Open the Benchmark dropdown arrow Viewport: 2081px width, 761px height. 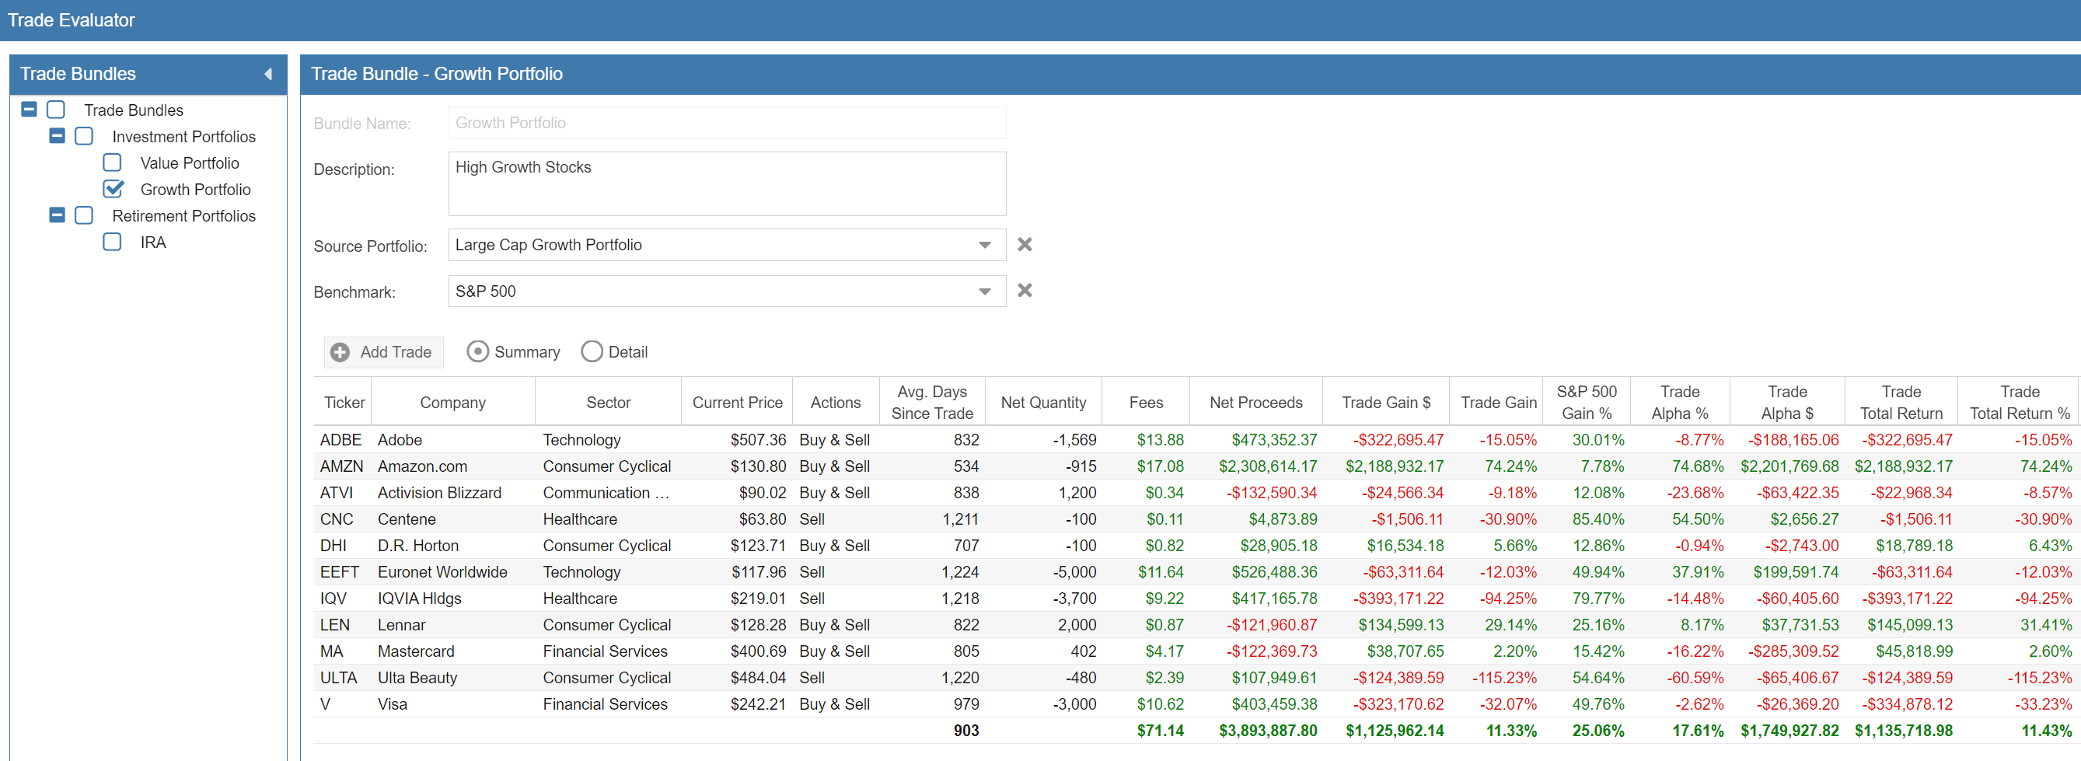click(984, 291)
